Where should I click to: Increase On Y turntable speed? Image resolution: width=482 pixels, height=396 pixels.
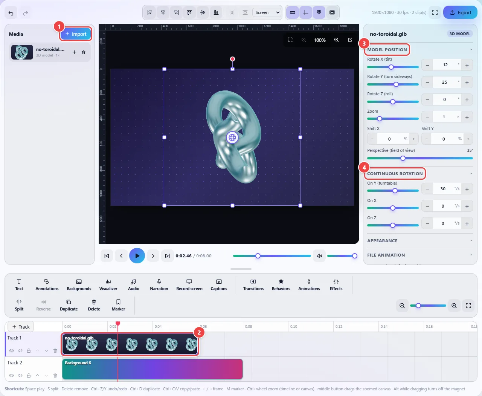(467, 189)
